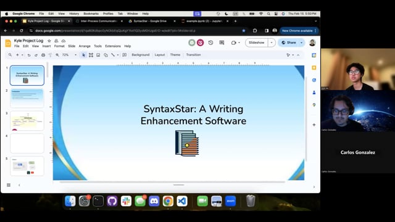The image size is (395, 222).
Task: Add a comment from the toolbar
Action: point(125,55)
